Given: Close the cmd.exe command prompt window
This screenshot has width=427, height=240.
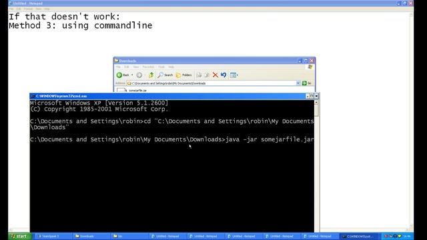Looking at the screenshot, I should point(316,96).
